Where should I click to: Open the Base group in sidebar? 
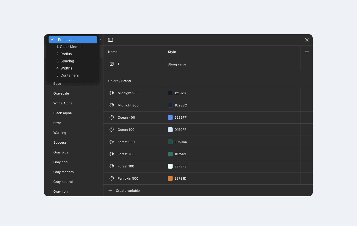click(57, 84)
